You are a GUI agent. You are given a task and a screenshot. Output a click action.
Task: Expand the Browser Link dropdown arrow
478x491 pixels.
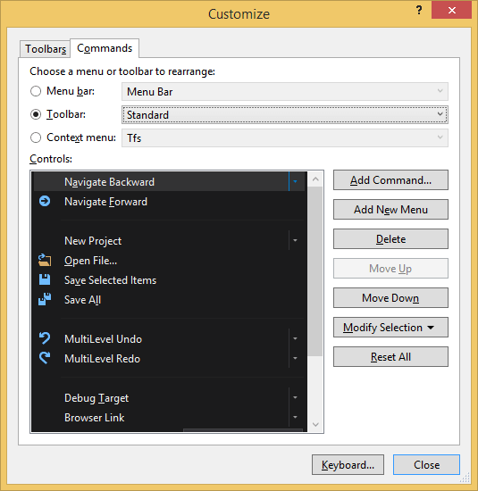[x=295, y=417]
